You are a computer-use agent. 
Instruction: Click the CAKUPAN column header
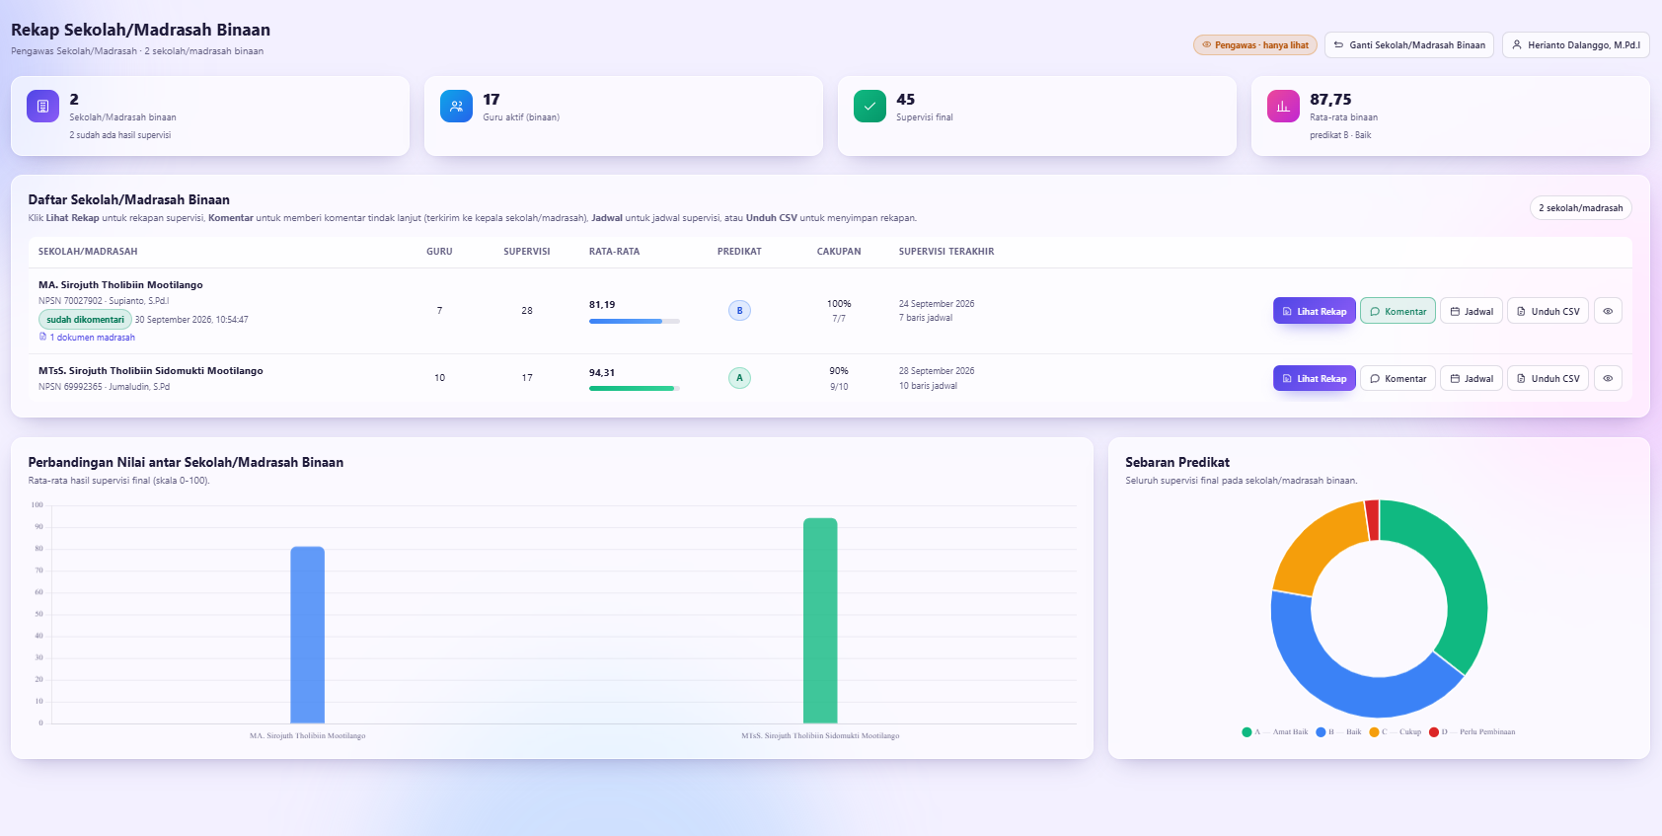coord(839,252)
